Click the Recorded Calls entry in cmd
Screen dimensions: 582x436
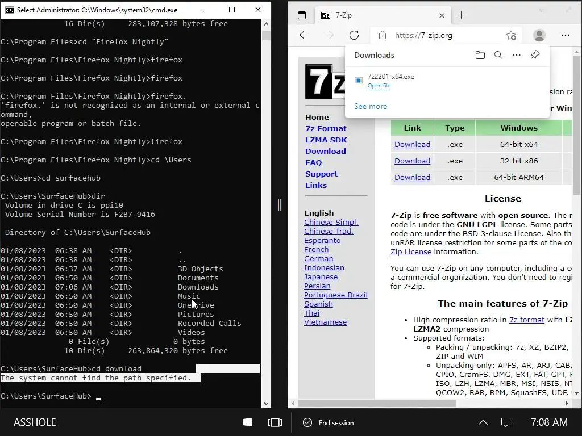click(x=209, y=323)
